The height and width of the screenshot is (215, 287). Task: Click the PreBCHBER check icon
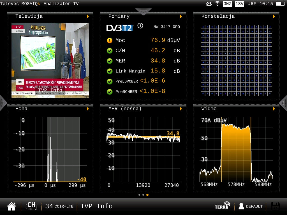[110, 92]
